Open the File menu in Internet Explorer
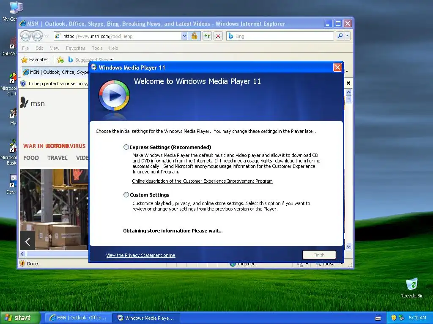 click(x=25, y=48)
